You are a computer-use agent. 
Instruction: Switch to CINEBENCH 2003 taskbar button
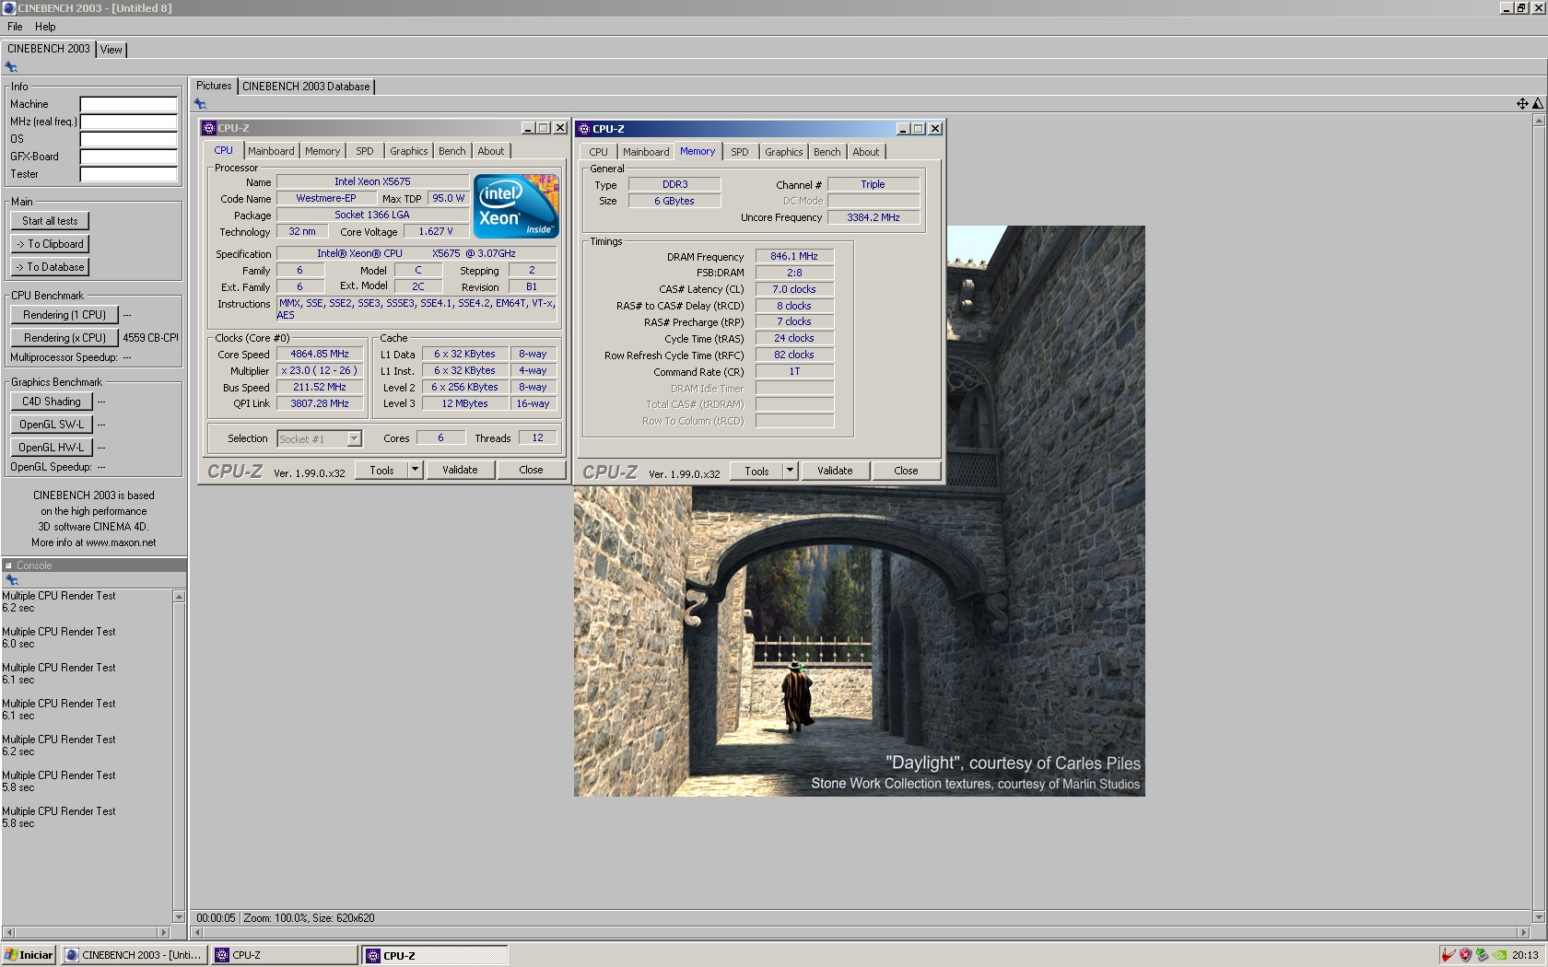click(134, 955)
